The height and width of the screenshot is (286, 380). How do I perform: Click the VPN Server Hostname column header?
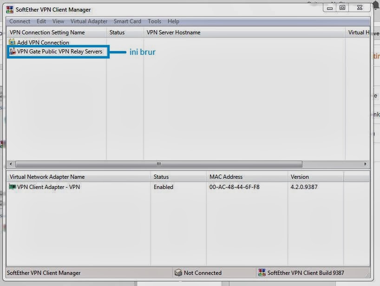(244, 32)
